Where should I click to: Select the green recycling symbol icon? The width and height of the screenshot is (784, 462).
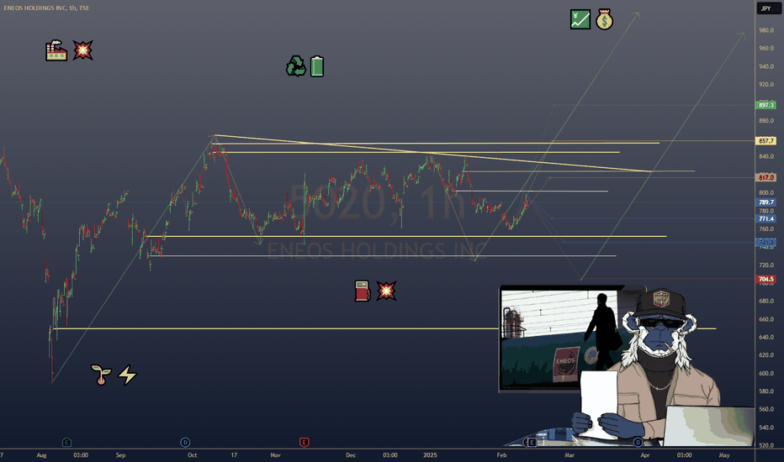click(x=296, y=66)
